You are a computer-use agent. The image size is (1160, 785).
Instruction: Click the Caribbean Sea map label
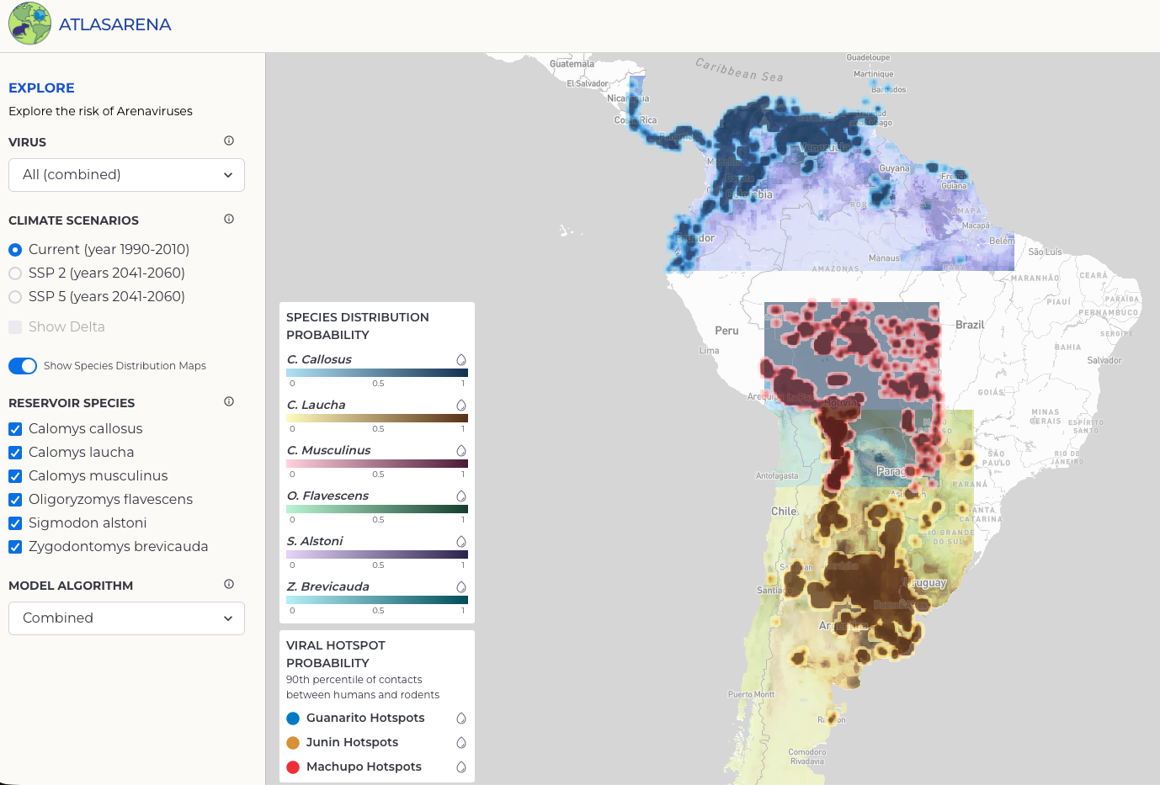739,70
